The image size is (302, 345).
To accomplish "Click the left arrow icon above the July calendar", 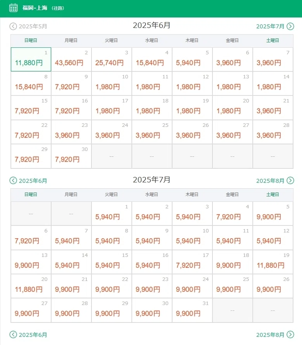I will pyautogui.click(x=13, y=180).
